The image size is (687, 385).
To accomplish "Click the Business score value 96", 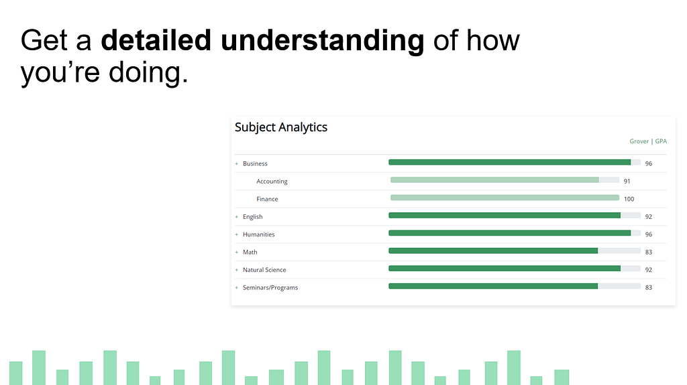I will click(x=648, y=163).
